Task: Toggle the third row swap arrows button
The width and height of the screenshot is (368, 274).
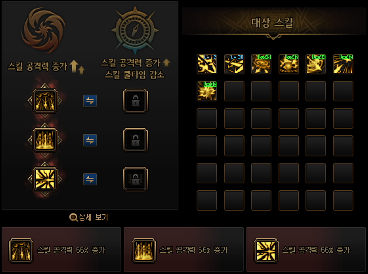Action: [90, 179]
